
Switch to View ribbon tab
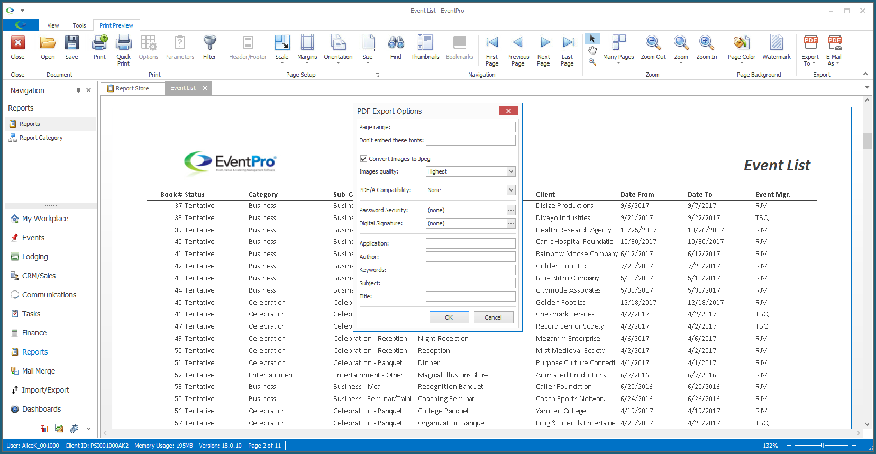pos(53,25)
